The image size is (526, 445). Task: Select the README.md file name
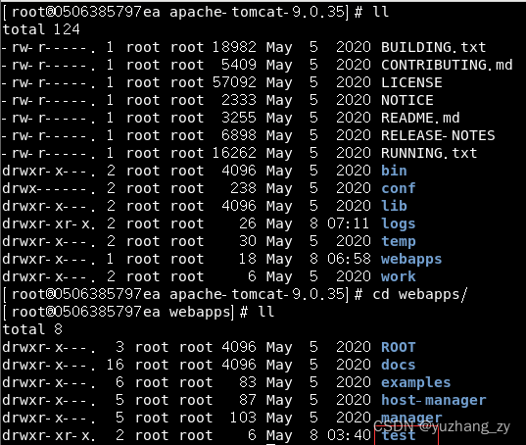(420, 118)
